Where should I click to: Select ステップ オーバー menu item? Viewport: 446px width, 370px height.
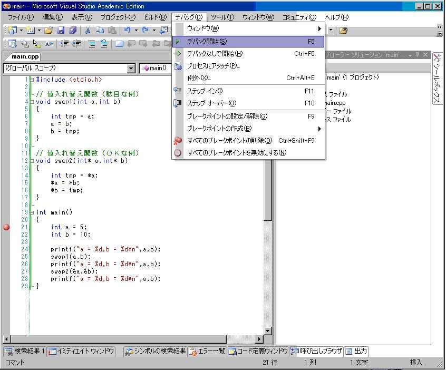(249, 103)
